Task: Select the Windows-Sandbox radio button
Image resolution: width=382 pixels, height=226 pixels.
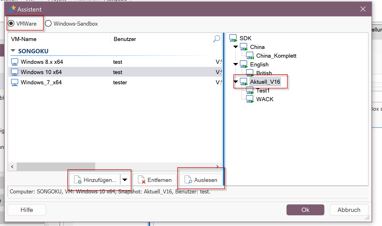Action: click(48, 24)
